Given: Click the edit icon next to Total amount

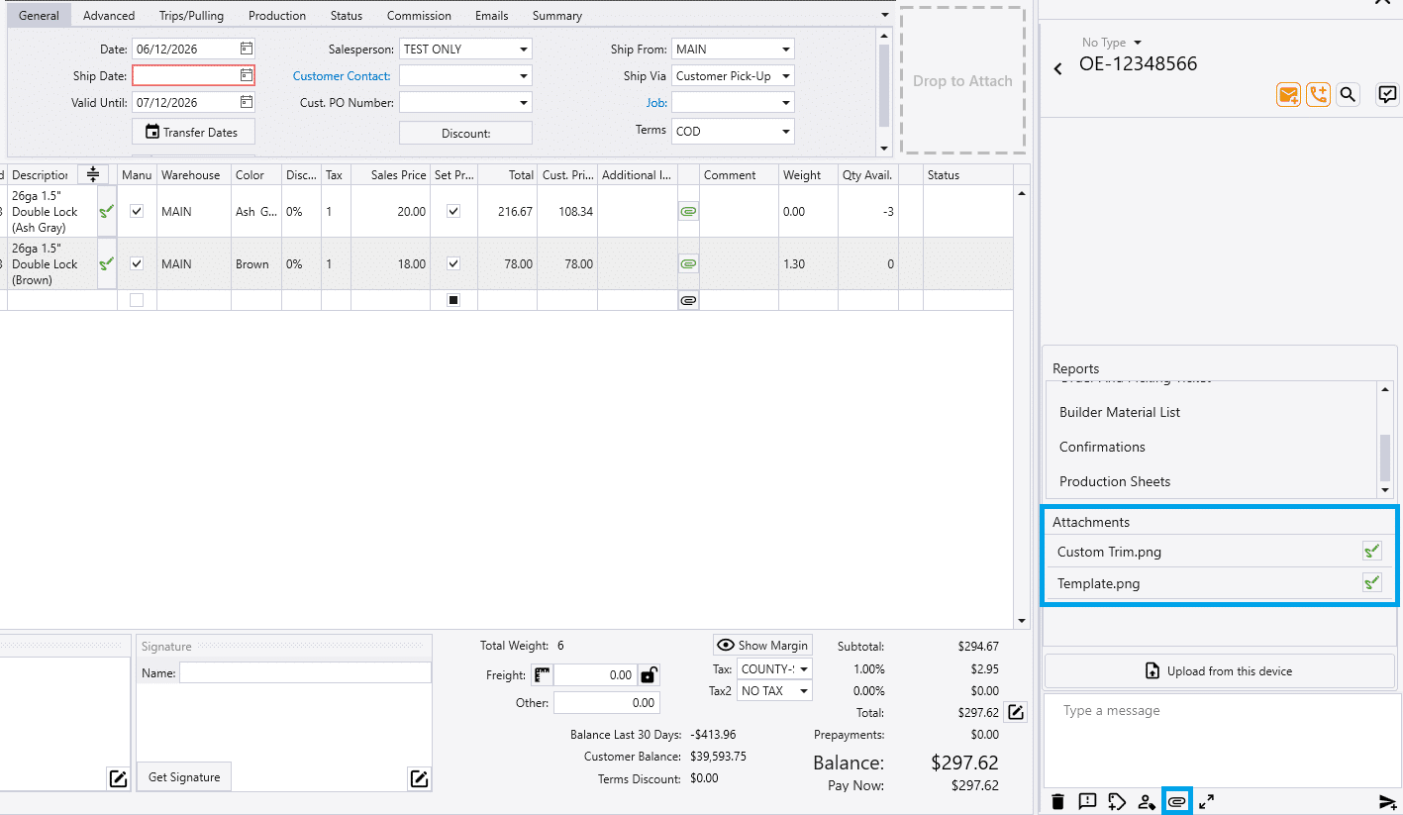Looking at the screenshot, I should tap(1015, 711).
